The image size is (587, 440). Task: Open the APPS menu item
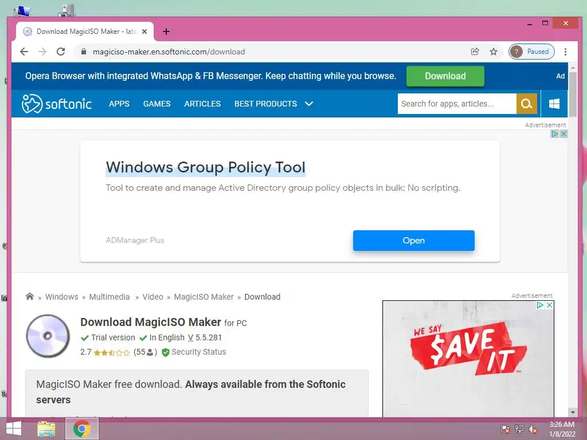(x=119, y=104)
